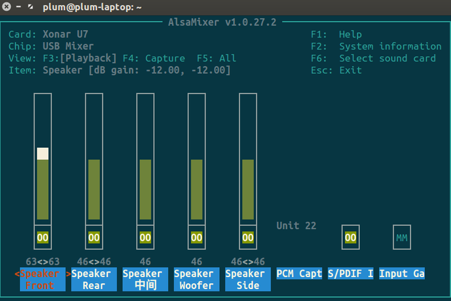Click the F1 Help entry

(336, 35)
